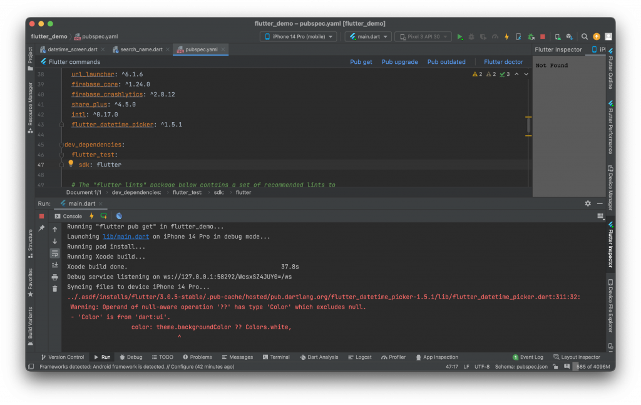641x405 pixels.
Task: Click Attach Debugger to Android Process icon
Action: [x=531, y=37]
